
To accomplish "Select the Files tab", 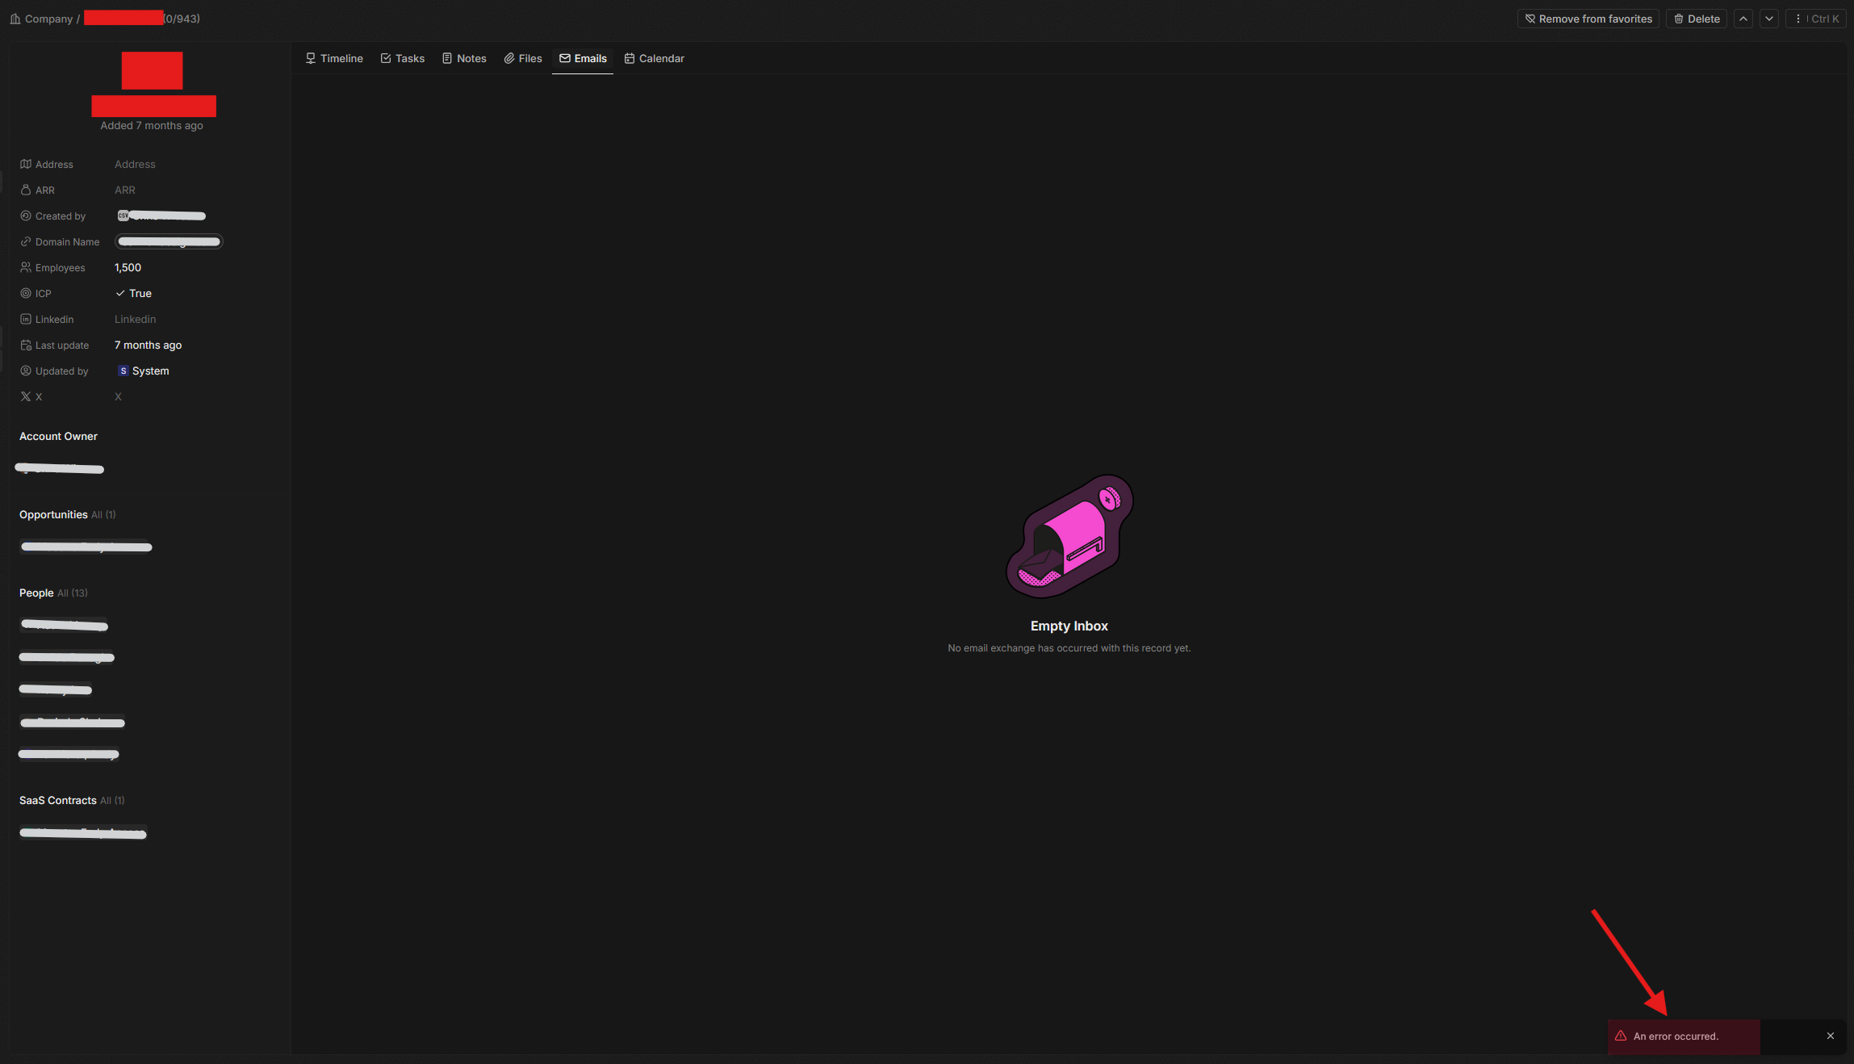I will pos(523,58).
